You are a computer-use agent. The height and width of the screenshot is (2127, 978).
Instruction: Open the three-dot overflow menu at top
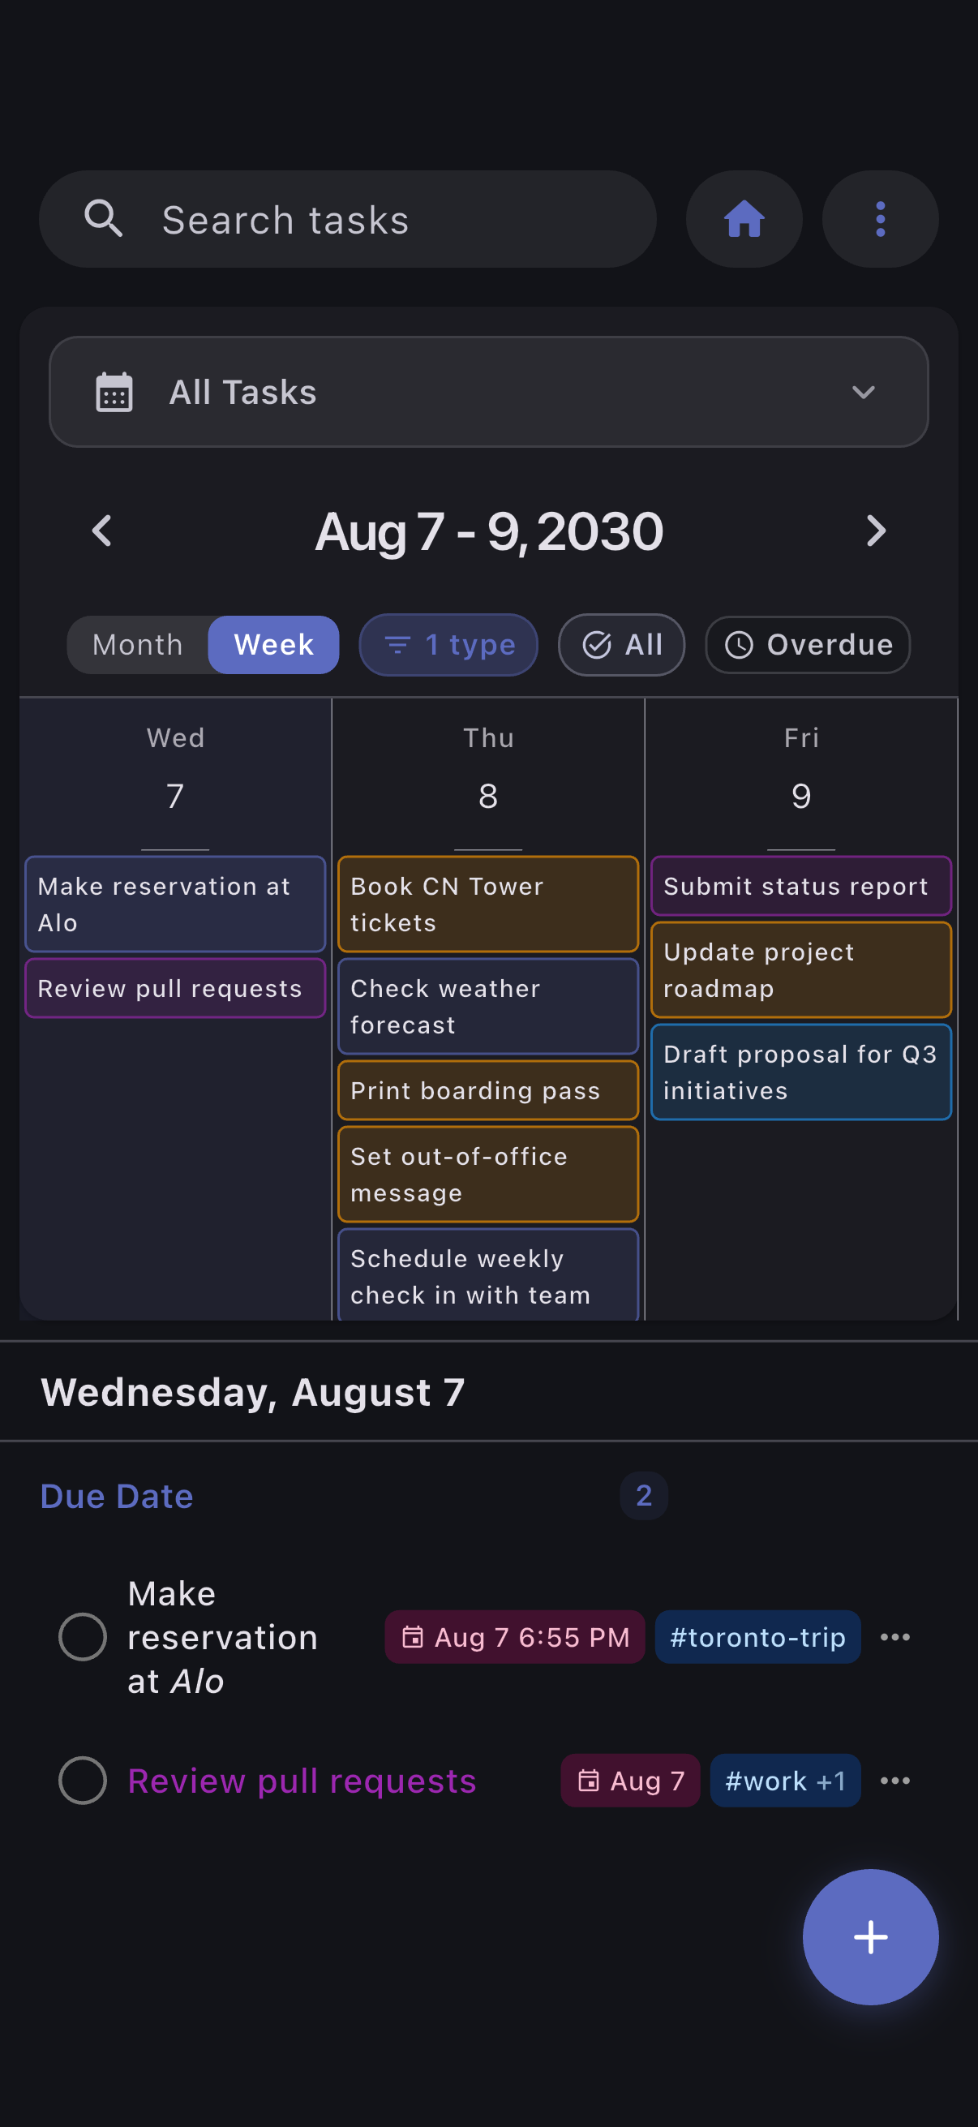coord(880,220)
